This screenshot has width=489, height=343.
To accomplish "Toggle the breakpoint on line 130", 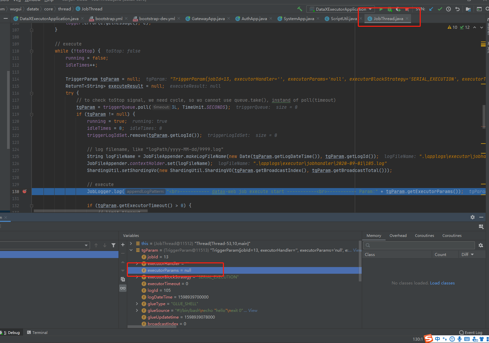I will pos(24,191).
